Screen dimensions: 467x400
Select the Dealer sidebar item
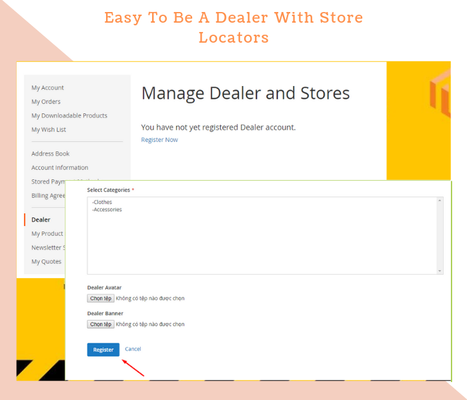click(41, 220)
